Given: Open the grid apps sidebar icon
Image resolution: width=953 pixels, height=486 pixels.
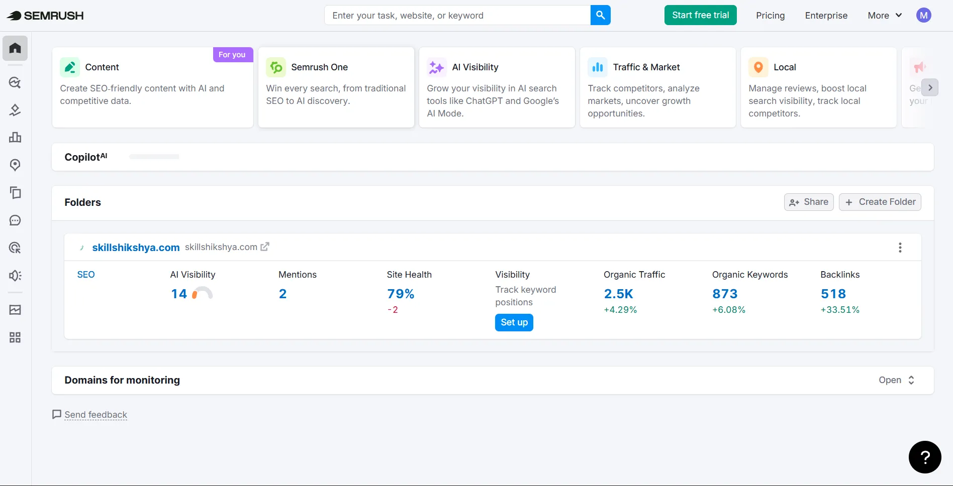Looking at the screenshot, I should (x=15, y=337).
